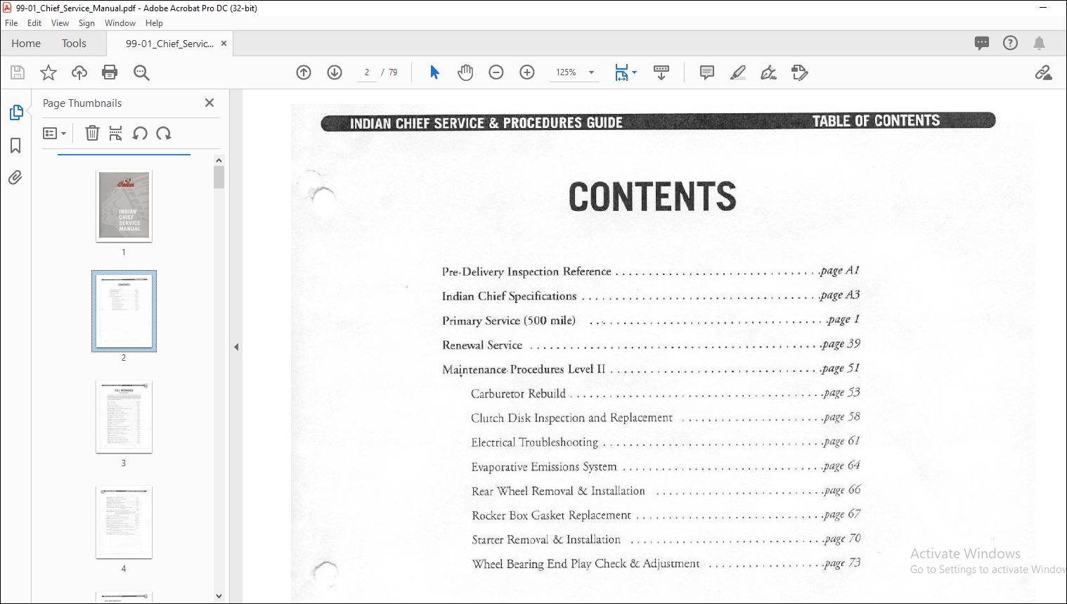Open the Help question mark icon
The height and width of the screenshot is (604, 1067).
1010,43
